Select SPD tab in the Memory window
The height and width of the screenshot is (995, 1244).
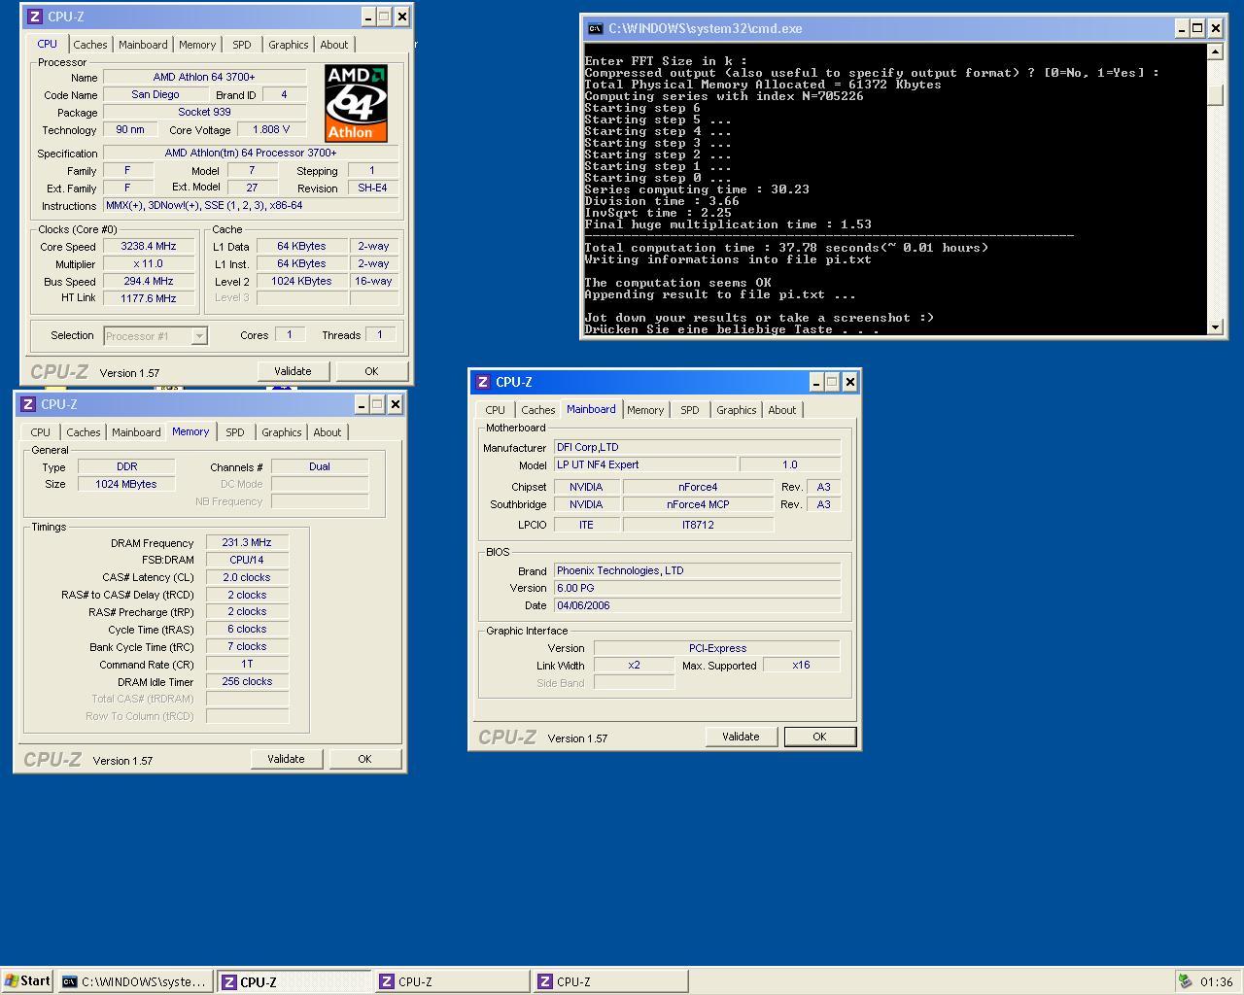tap(235, 432)
